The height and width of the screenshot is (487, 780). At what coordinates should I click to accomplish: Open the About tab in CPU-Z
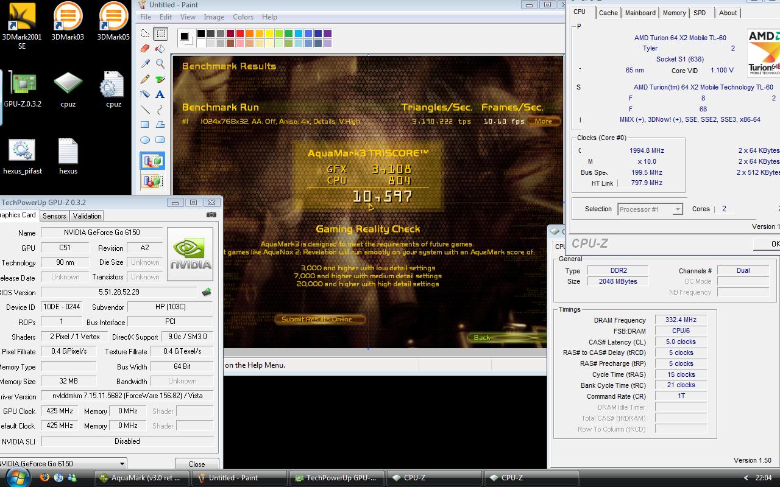(728, 13)
